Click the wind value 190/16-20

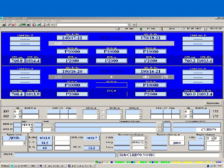[x=72, y=71]
